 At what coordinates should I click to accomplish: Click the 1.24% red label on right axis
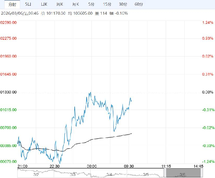point(207,22)
